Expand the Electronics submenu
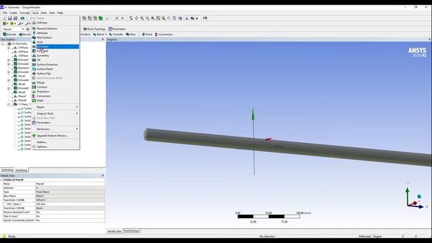Viewport: 432px width, 243px height. [x=55, y=129]
